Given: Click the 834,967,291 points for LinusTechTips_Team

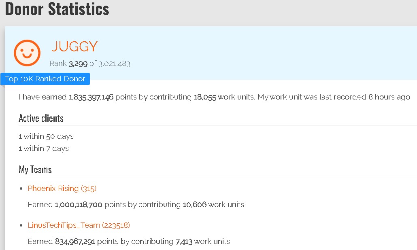Looking at the screenshot, I should [75, 242].
